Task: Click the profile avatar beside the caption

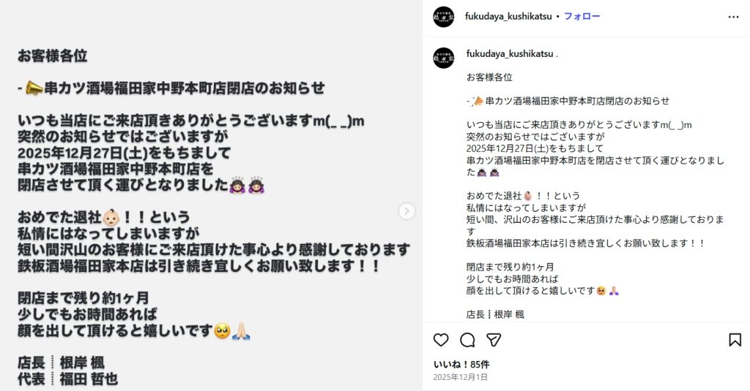Action: tap(443, 58)
